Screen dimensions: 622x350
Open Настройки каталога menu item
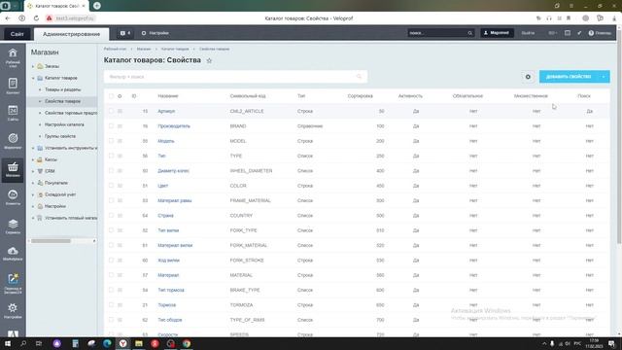[x=64, y=124]
